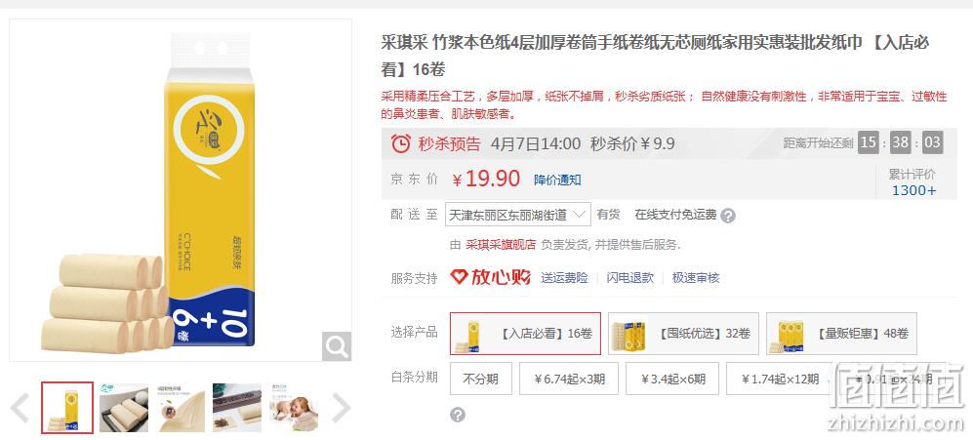The image size is (973, 440).
Task: Choose ¥6.74起×3期 installment option
Action: point(568,379)
